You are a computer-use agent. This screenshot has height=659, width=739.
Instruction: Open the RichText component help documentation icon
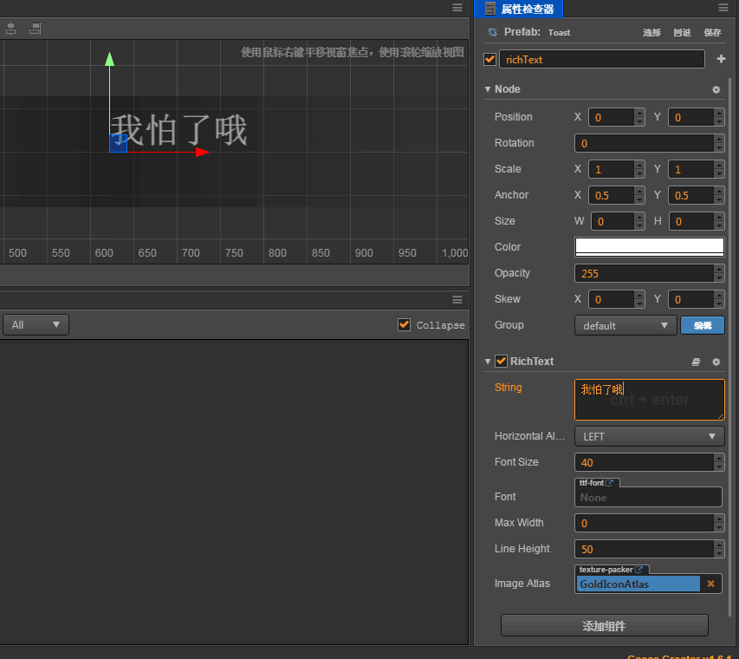click(696, 362)
